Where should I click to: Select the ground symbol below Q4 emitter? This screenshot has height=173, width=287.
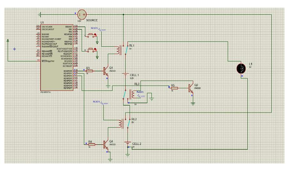coord(110,160)
